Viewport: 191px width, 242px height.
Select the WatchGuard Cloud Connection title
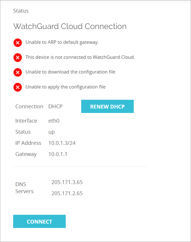click(70, 26)
